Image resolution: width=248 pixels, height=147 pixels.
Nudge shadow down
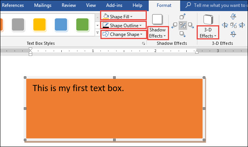183,34
